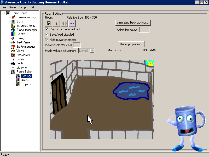Screen dimensions: 209x157
Task: Click the Animating backgrounds button
Action: pyautogui.click(x=133, y=23)
